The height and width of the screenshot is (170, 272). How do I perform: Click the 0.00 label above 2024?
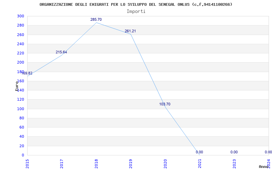coord(268,152)
